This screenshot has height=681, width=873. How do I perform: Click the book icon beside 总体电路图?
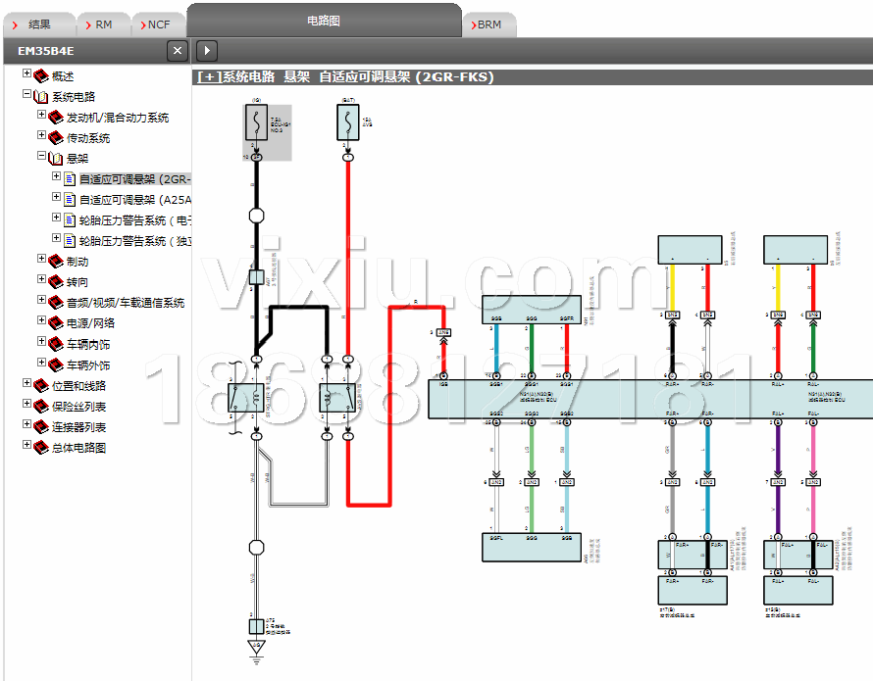click(x=40, y=448)
